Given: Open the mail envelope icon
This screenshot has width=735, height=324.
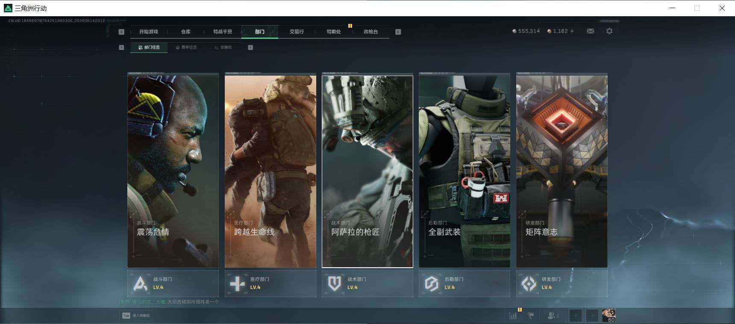Looking at the screenshot, I should click(x=591, y=31).
